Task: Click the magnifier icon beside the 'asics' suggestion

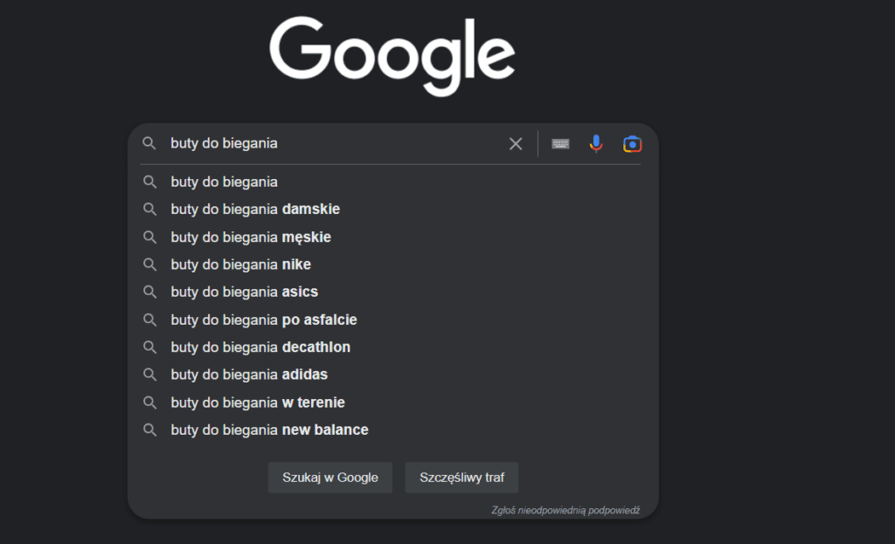Action: (x=149, y=292)
